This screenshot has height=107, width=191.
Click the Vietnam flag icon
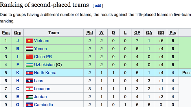click(29, 41)
